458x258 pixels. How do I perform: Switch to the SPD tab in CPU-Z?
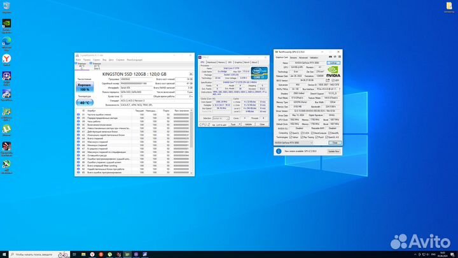(x=230, y=62)
